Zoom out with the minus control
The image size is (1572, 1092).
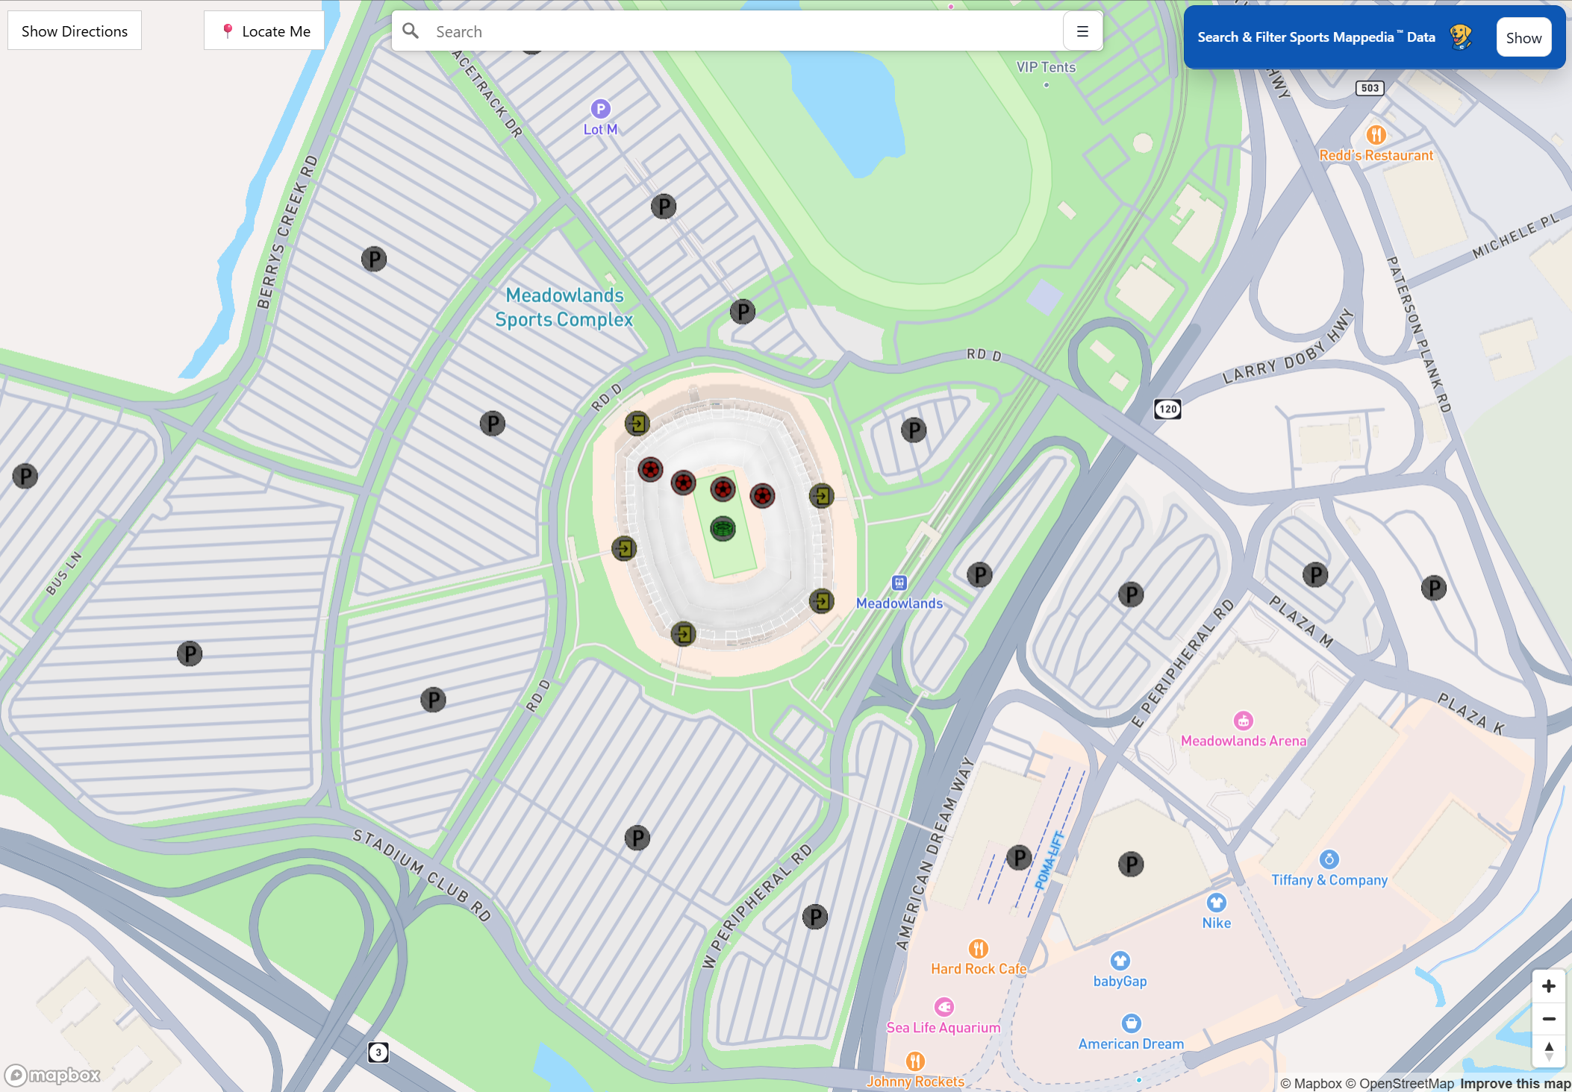[1549, 1019]
